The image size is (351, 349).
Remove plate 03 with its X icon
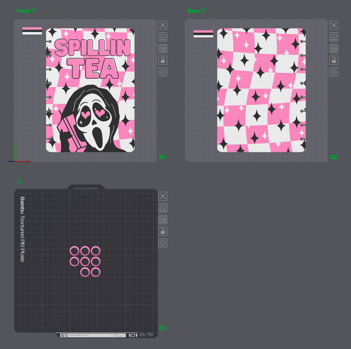click(163, 196)
